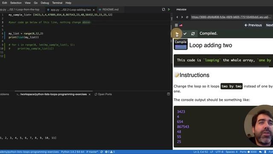
Task: Select the Python 3.8.2 64-bit interpreter
Action: pyautogui.click(x=73, y=152)
